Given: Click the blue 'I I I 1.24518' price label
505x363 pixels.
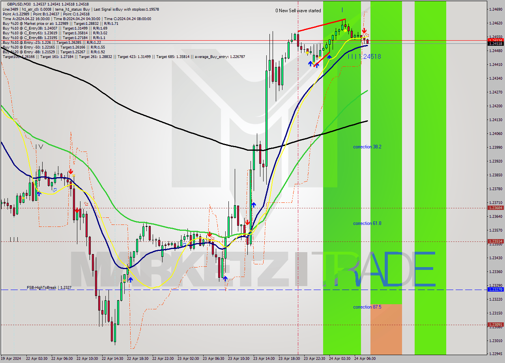Looking at the screenshot, I should pos(365,56).
